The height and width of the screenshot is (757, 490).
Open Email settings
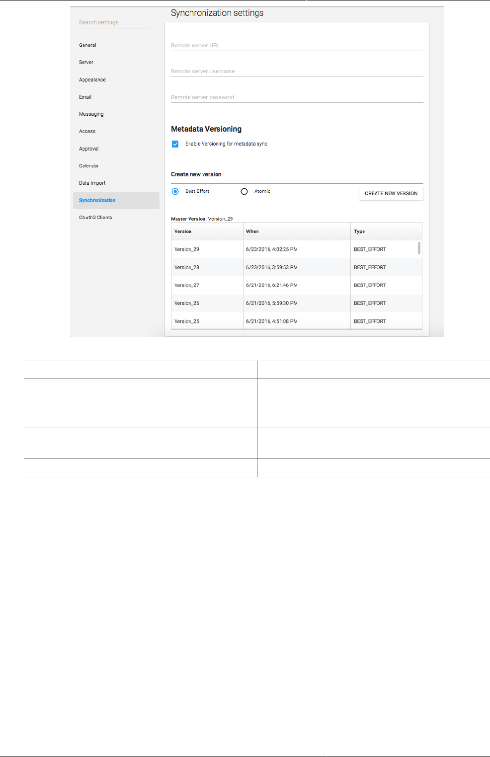click(x=85, y=97)
